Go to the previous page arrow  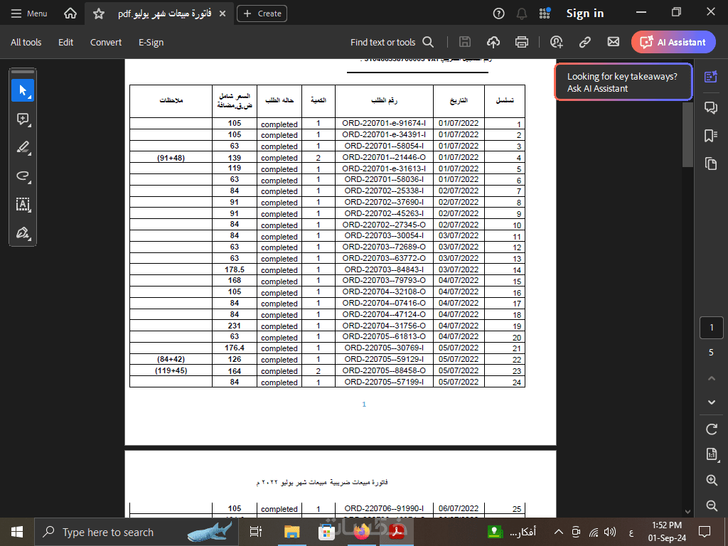click(711, 378)
